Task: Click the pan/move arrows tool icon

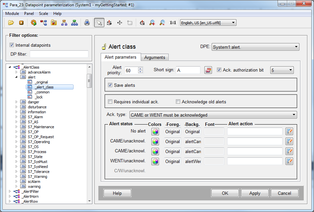Action: coord(120,23)
